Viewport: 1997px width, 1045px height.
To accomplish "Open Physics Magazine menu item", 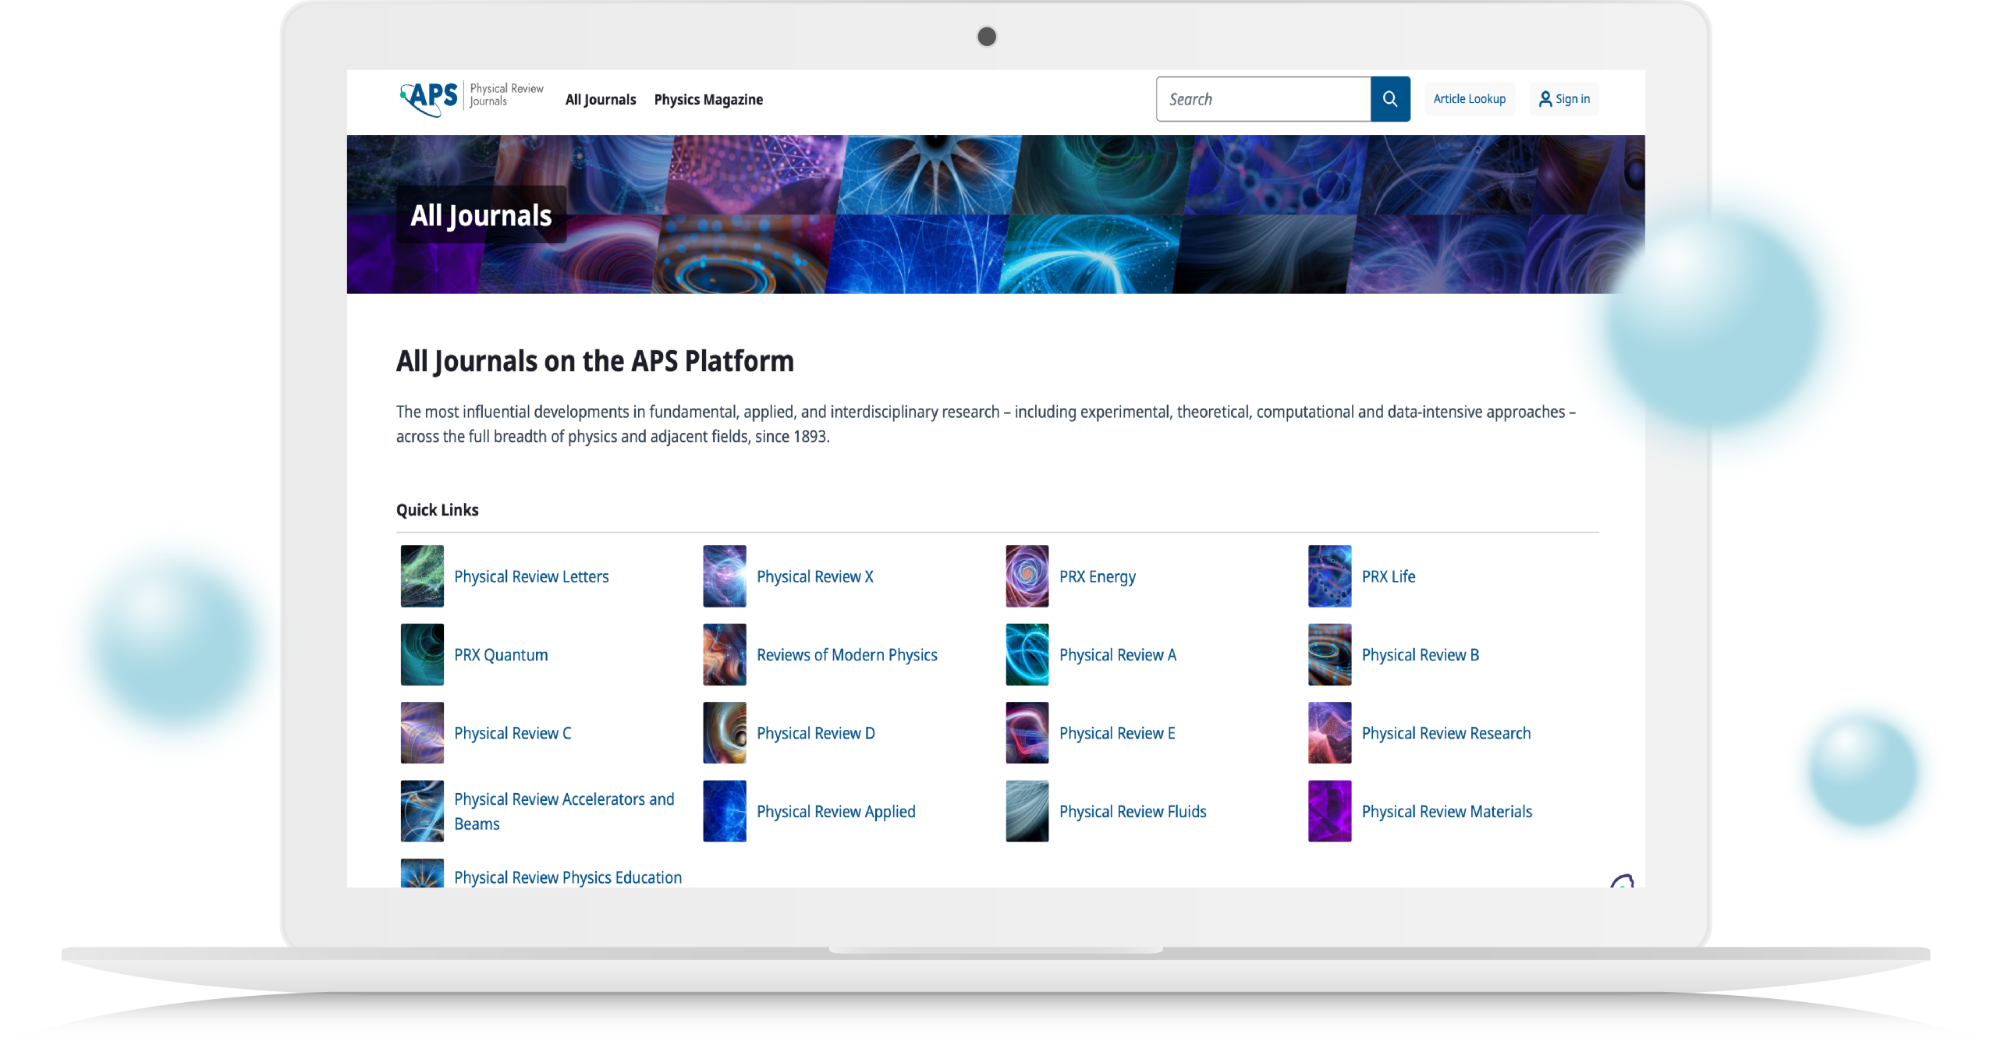I will 708,100.
